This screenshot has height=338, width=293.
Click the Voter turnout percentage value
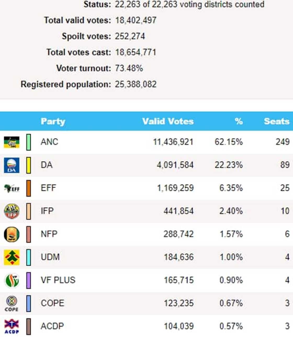pyautogui.click(x=129, y=69)
